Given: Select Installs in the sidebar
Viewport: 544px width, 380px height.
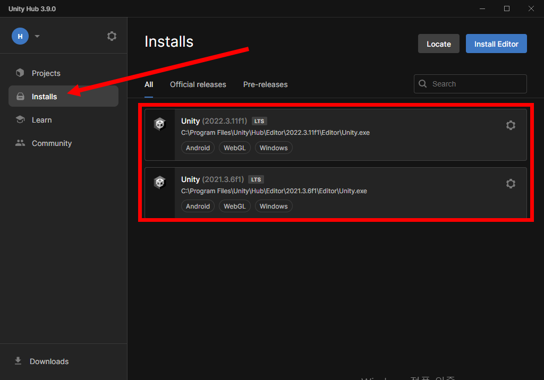Looking at the screenshot, I should click(x=64, y=97).
